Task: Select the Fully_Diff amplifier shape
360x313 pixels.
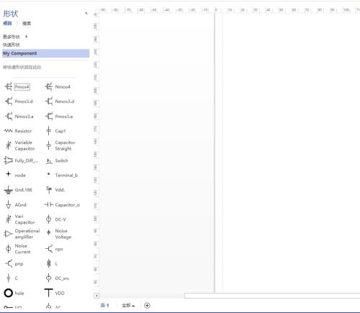Action: pyautogui.click(x=21, y=160)
